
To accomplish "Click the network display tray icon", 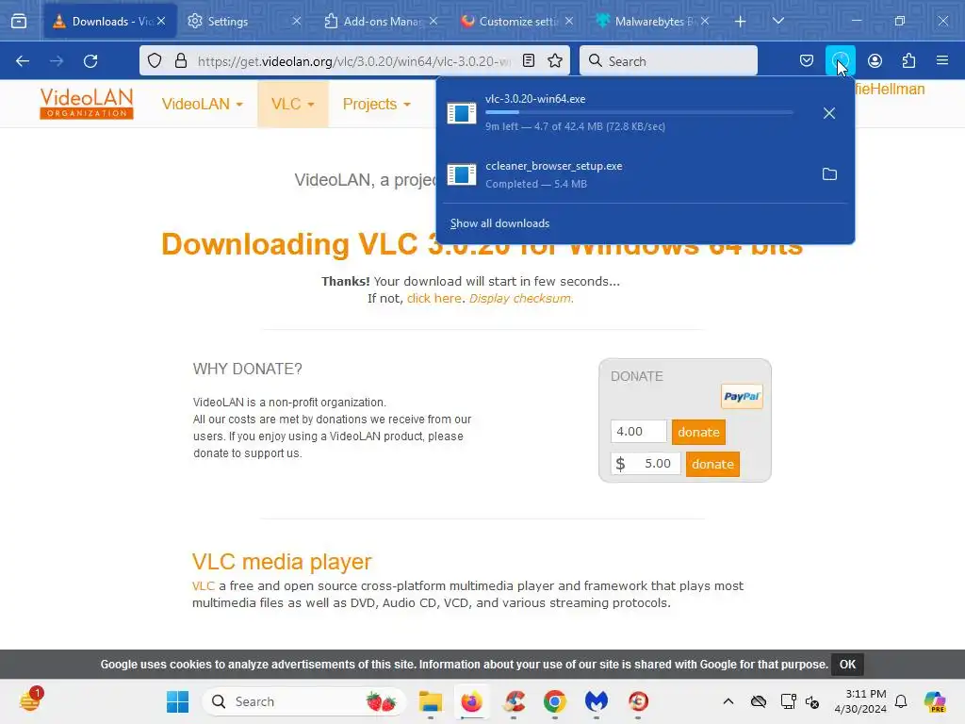I will [x=789, y=701].
